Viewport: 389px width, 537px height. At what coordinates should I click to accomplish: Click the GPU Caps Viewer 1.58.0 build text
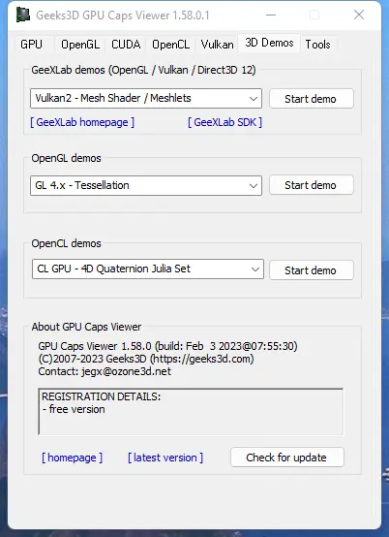[167, 346]
